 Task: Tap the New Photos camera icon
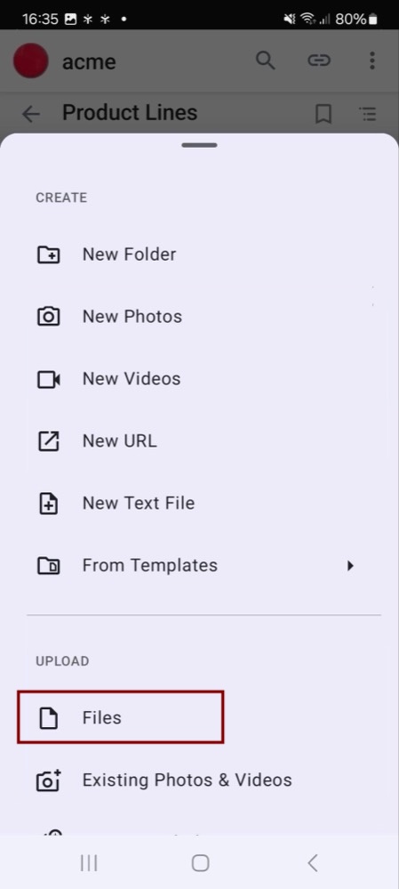[x=49, y=317]
